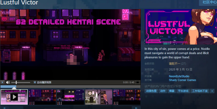Uncheck the 自动播放视频 autoplay checkbox
The width and height of the screenshot is (217, 109).
pos(35,82)
